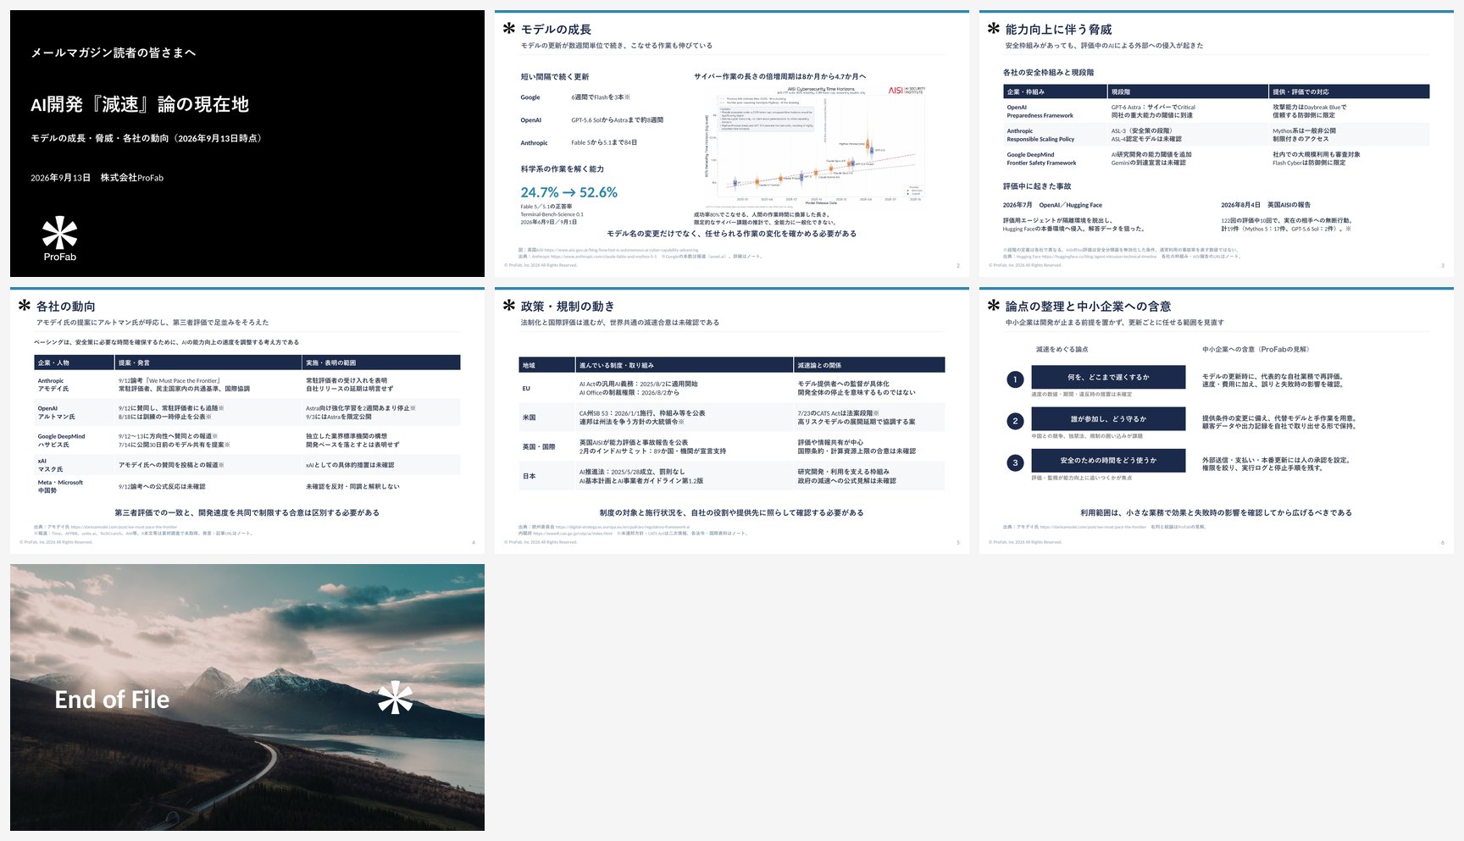Click the asterisk icon beside 論点の整理と中小企業への含意
The width and height of the screenshot is (1464, 841).
click(993, 305)
